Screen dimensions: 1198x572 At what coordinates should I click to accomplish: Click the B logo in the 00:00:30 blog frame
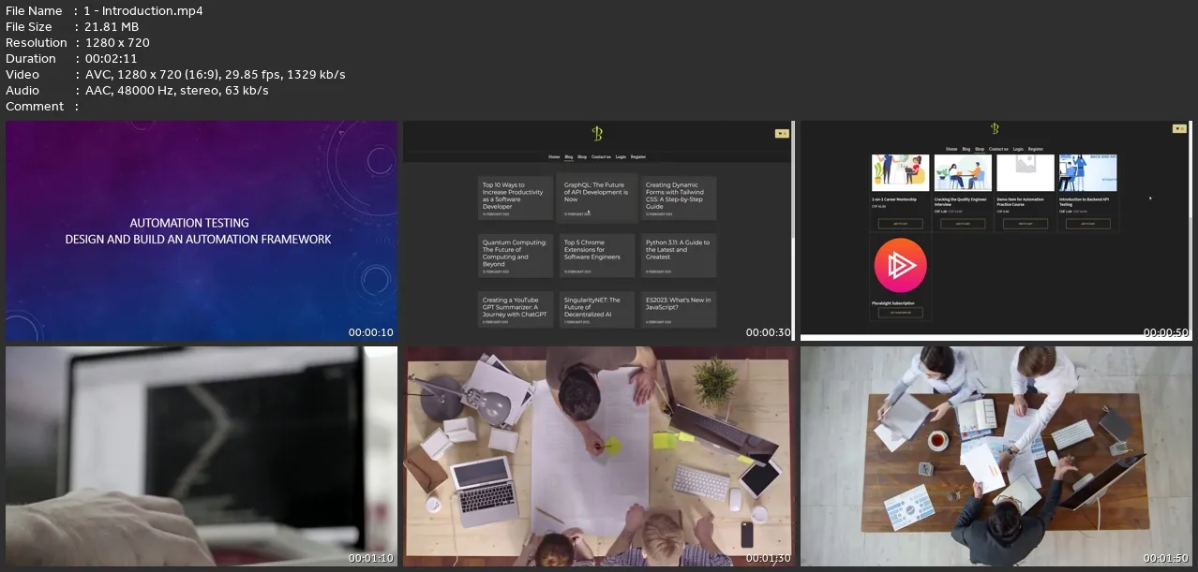tap(596, 133)
